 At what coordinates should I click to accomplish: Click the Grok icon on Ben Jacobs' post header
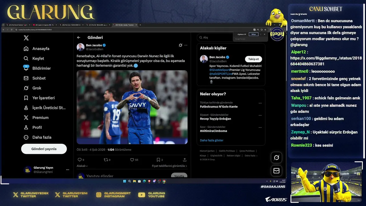pyautogui.click(x=180, y=45)
